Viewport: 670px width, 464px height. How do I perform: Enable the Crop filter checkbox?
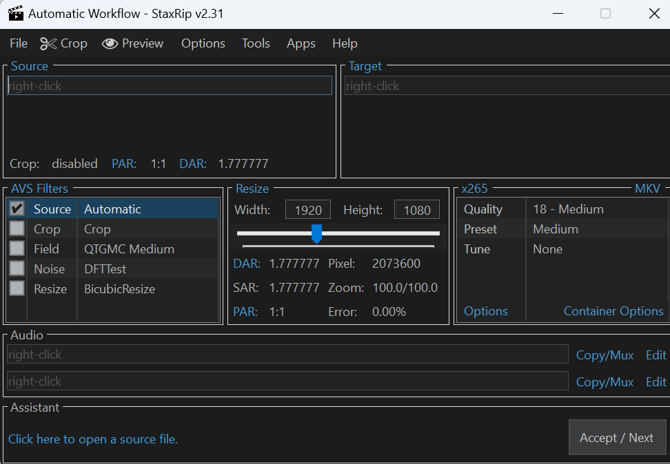point(17,229)
